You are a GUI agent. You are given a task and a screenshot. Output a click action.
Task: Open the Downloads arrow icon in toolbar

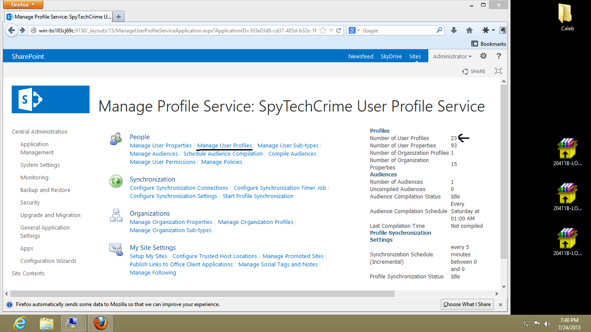454,30
